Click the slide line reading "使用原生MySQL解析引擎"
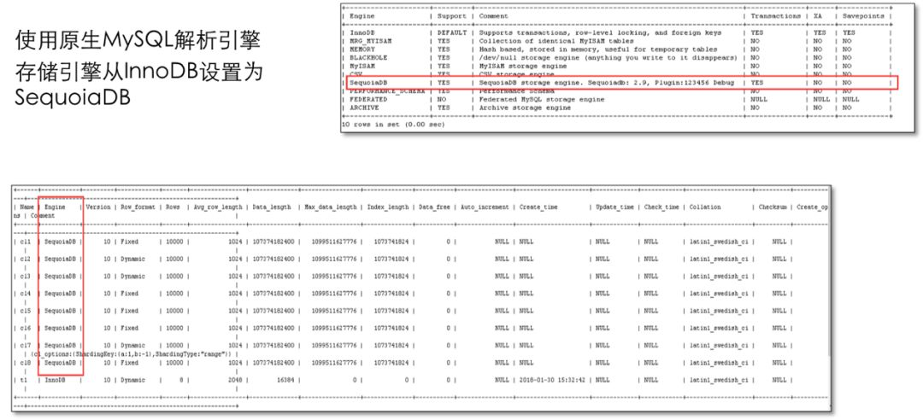 pos(138,41)
